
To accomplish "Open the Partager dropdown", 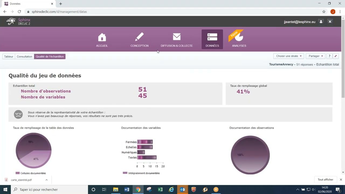I will (316, 56).
